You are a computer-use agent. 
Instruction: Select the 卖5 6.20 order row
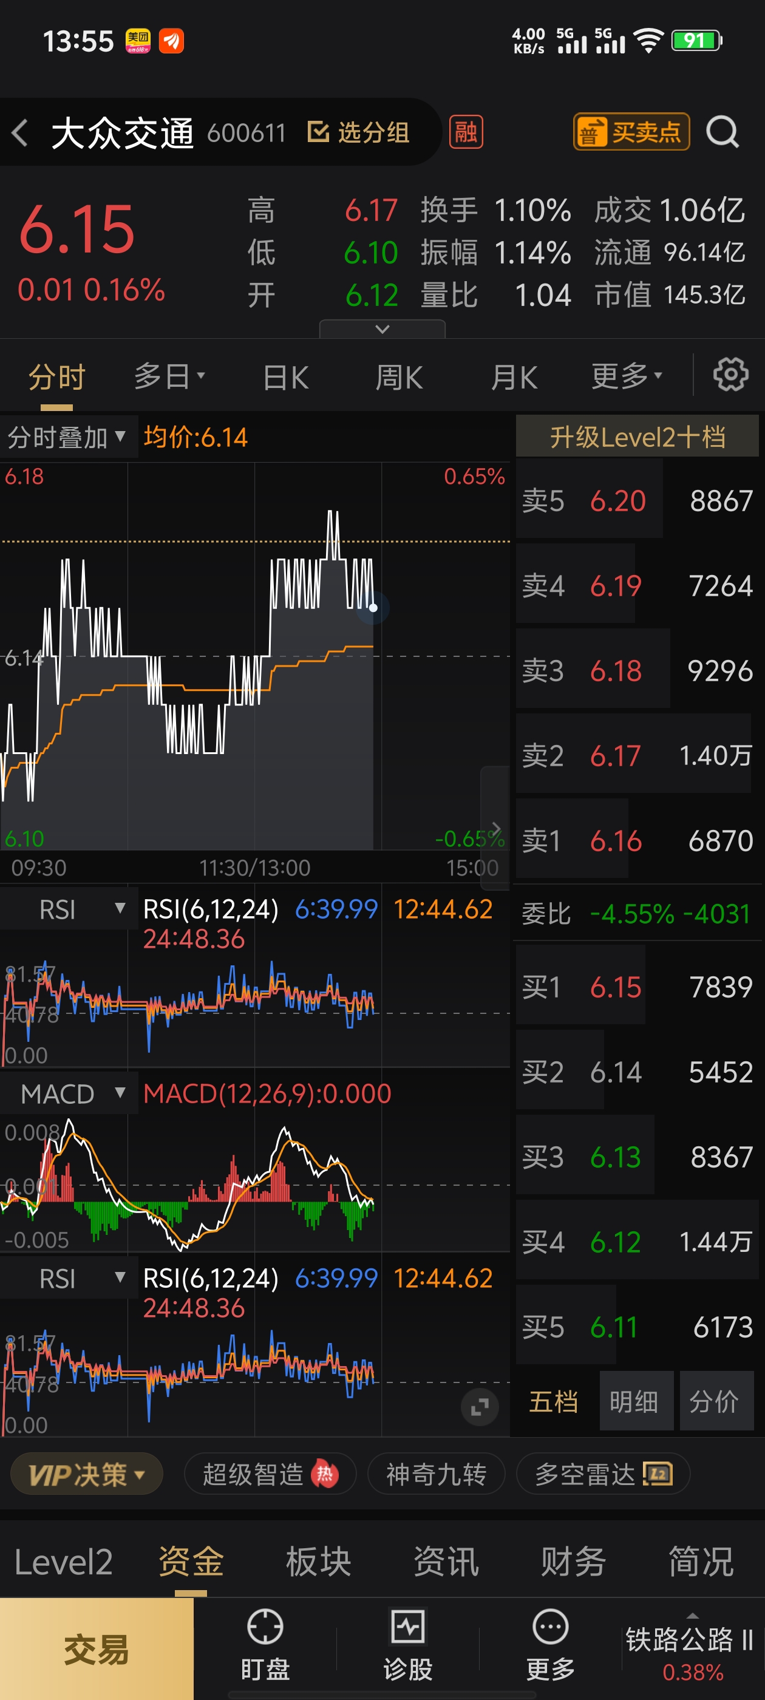[637, 501]
